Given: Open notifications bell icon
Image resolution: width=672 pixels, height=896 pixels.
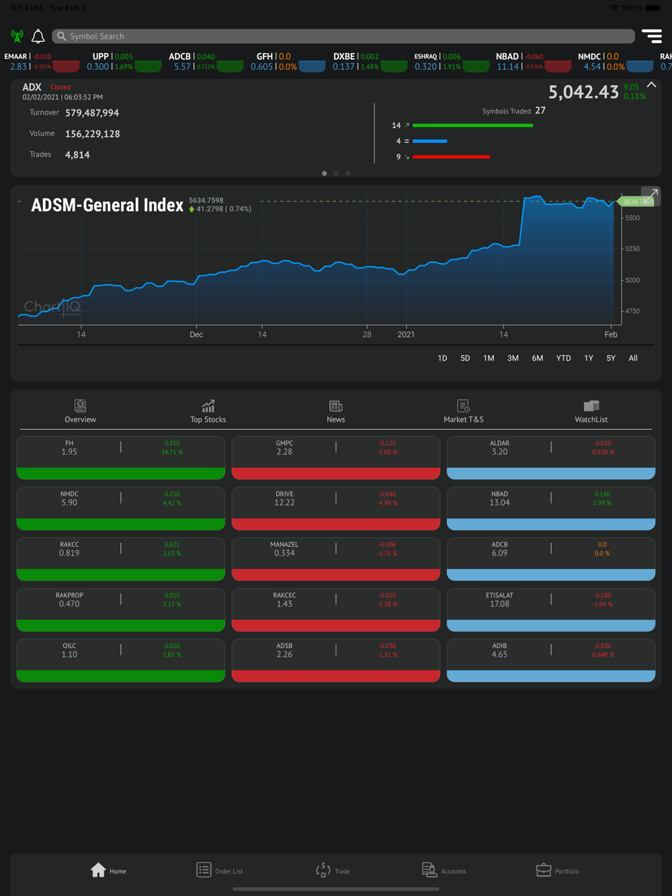Looking at the screenshot, I should coord(38,36).
